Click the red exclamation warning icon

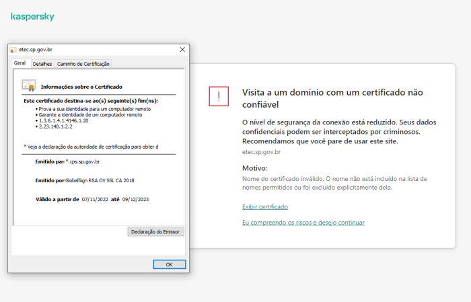(219, 96)
